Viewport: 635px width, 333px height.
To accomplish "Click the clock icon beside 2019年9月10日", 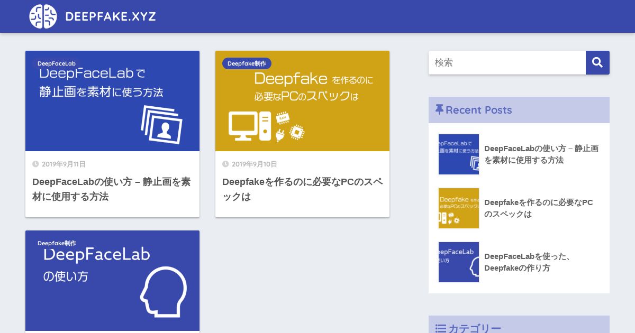I will (x=225, y=164).
